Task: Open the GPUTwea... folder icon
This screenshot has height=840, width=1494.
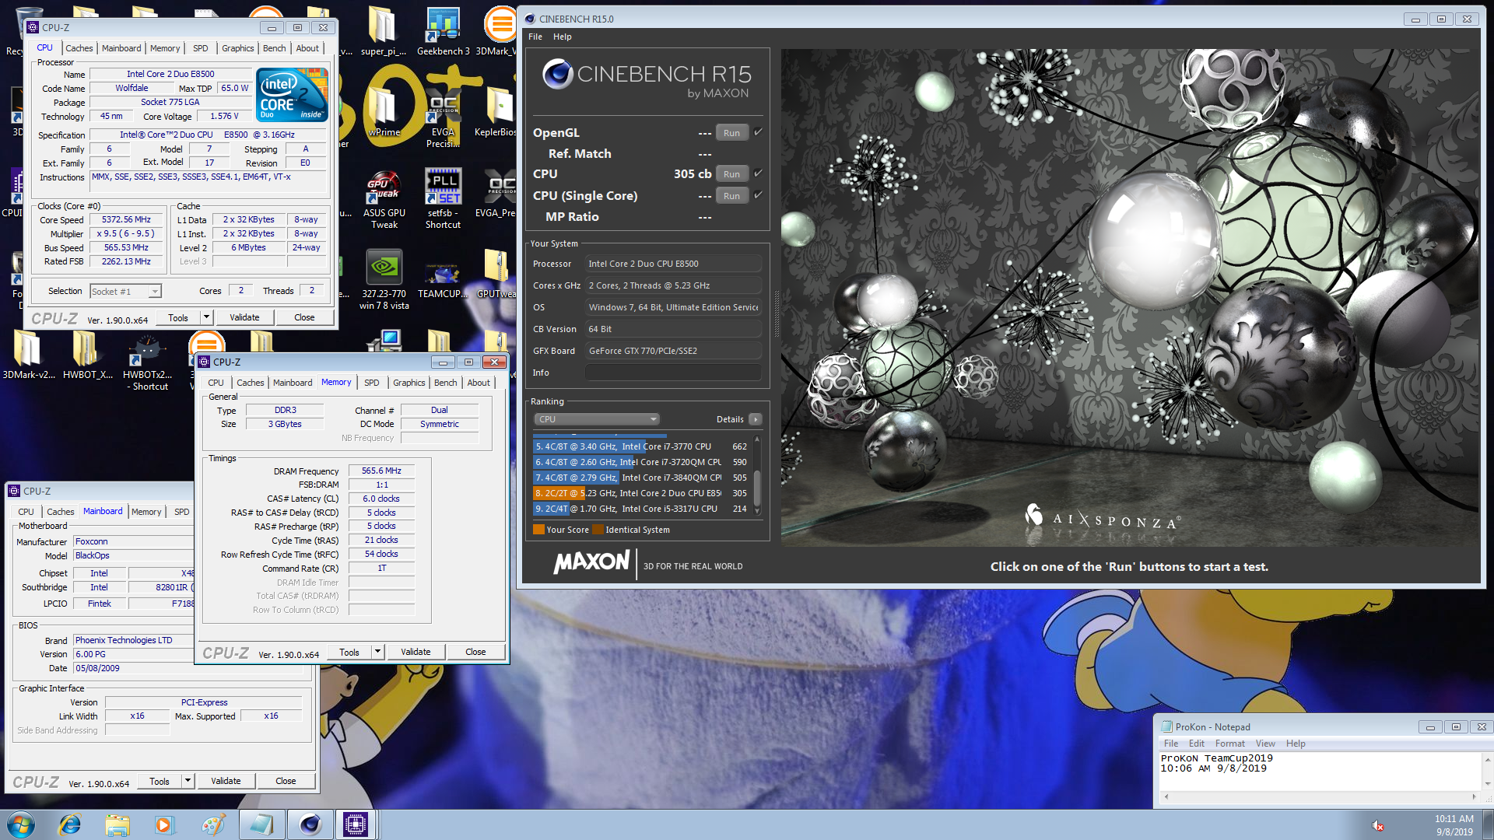Action: 496,274
